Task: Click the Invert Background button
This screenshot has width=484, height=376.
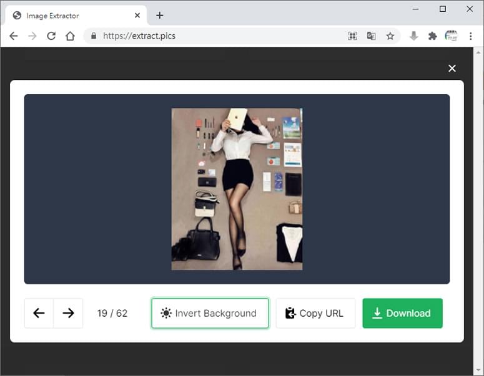Action: (210, 313)
